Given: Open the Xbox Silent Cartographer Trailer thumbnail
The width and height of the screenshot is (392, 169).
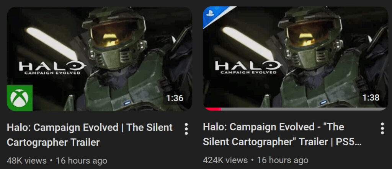Looking at the screenshot, I should (x=100, y=59).
